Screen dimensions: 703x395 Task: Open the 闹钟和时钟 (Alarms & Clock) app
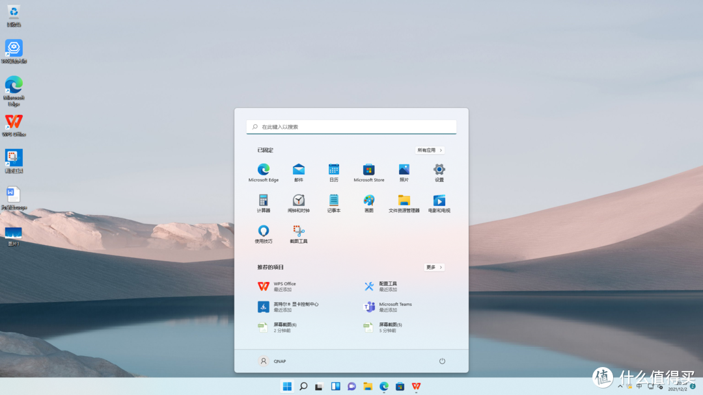tap(298, 201)
